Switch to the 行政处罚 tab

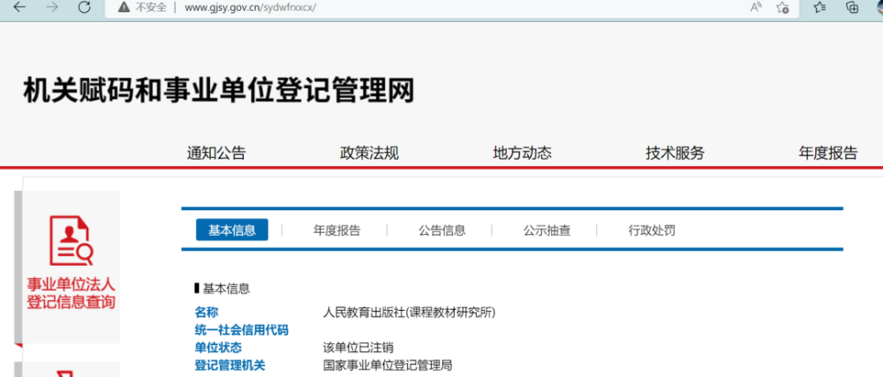tap(652, 230)
